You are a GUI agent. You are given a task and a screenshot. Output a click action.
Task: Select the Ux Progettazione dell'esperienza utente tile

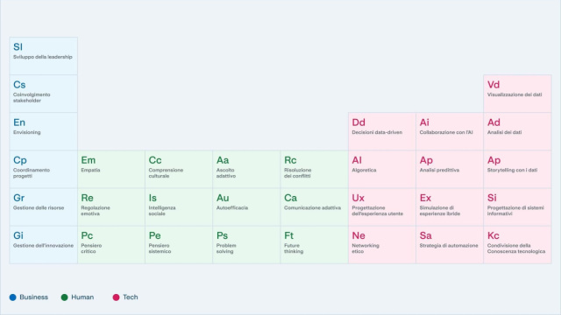[382, 207]
